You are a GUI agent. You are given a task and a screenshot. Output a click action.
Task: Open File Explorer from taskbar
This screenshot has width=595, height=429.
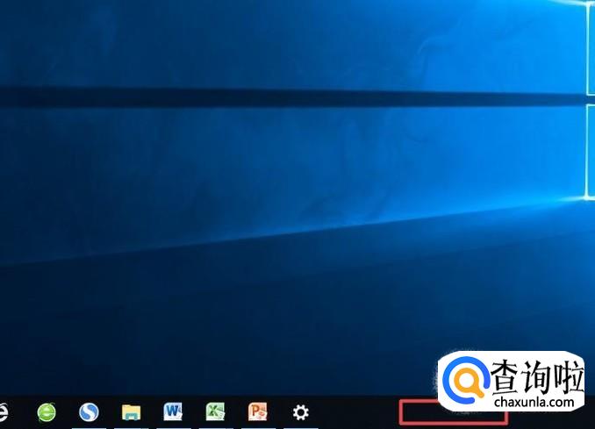132,412
